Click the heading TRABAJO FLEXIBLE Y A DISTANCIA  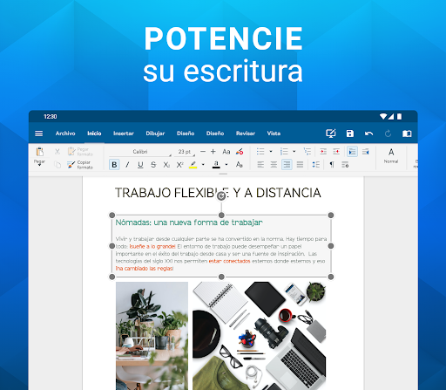tap(218, 193)
